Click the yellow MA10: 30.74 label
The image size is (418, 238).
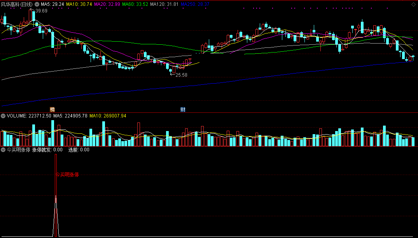79,4
